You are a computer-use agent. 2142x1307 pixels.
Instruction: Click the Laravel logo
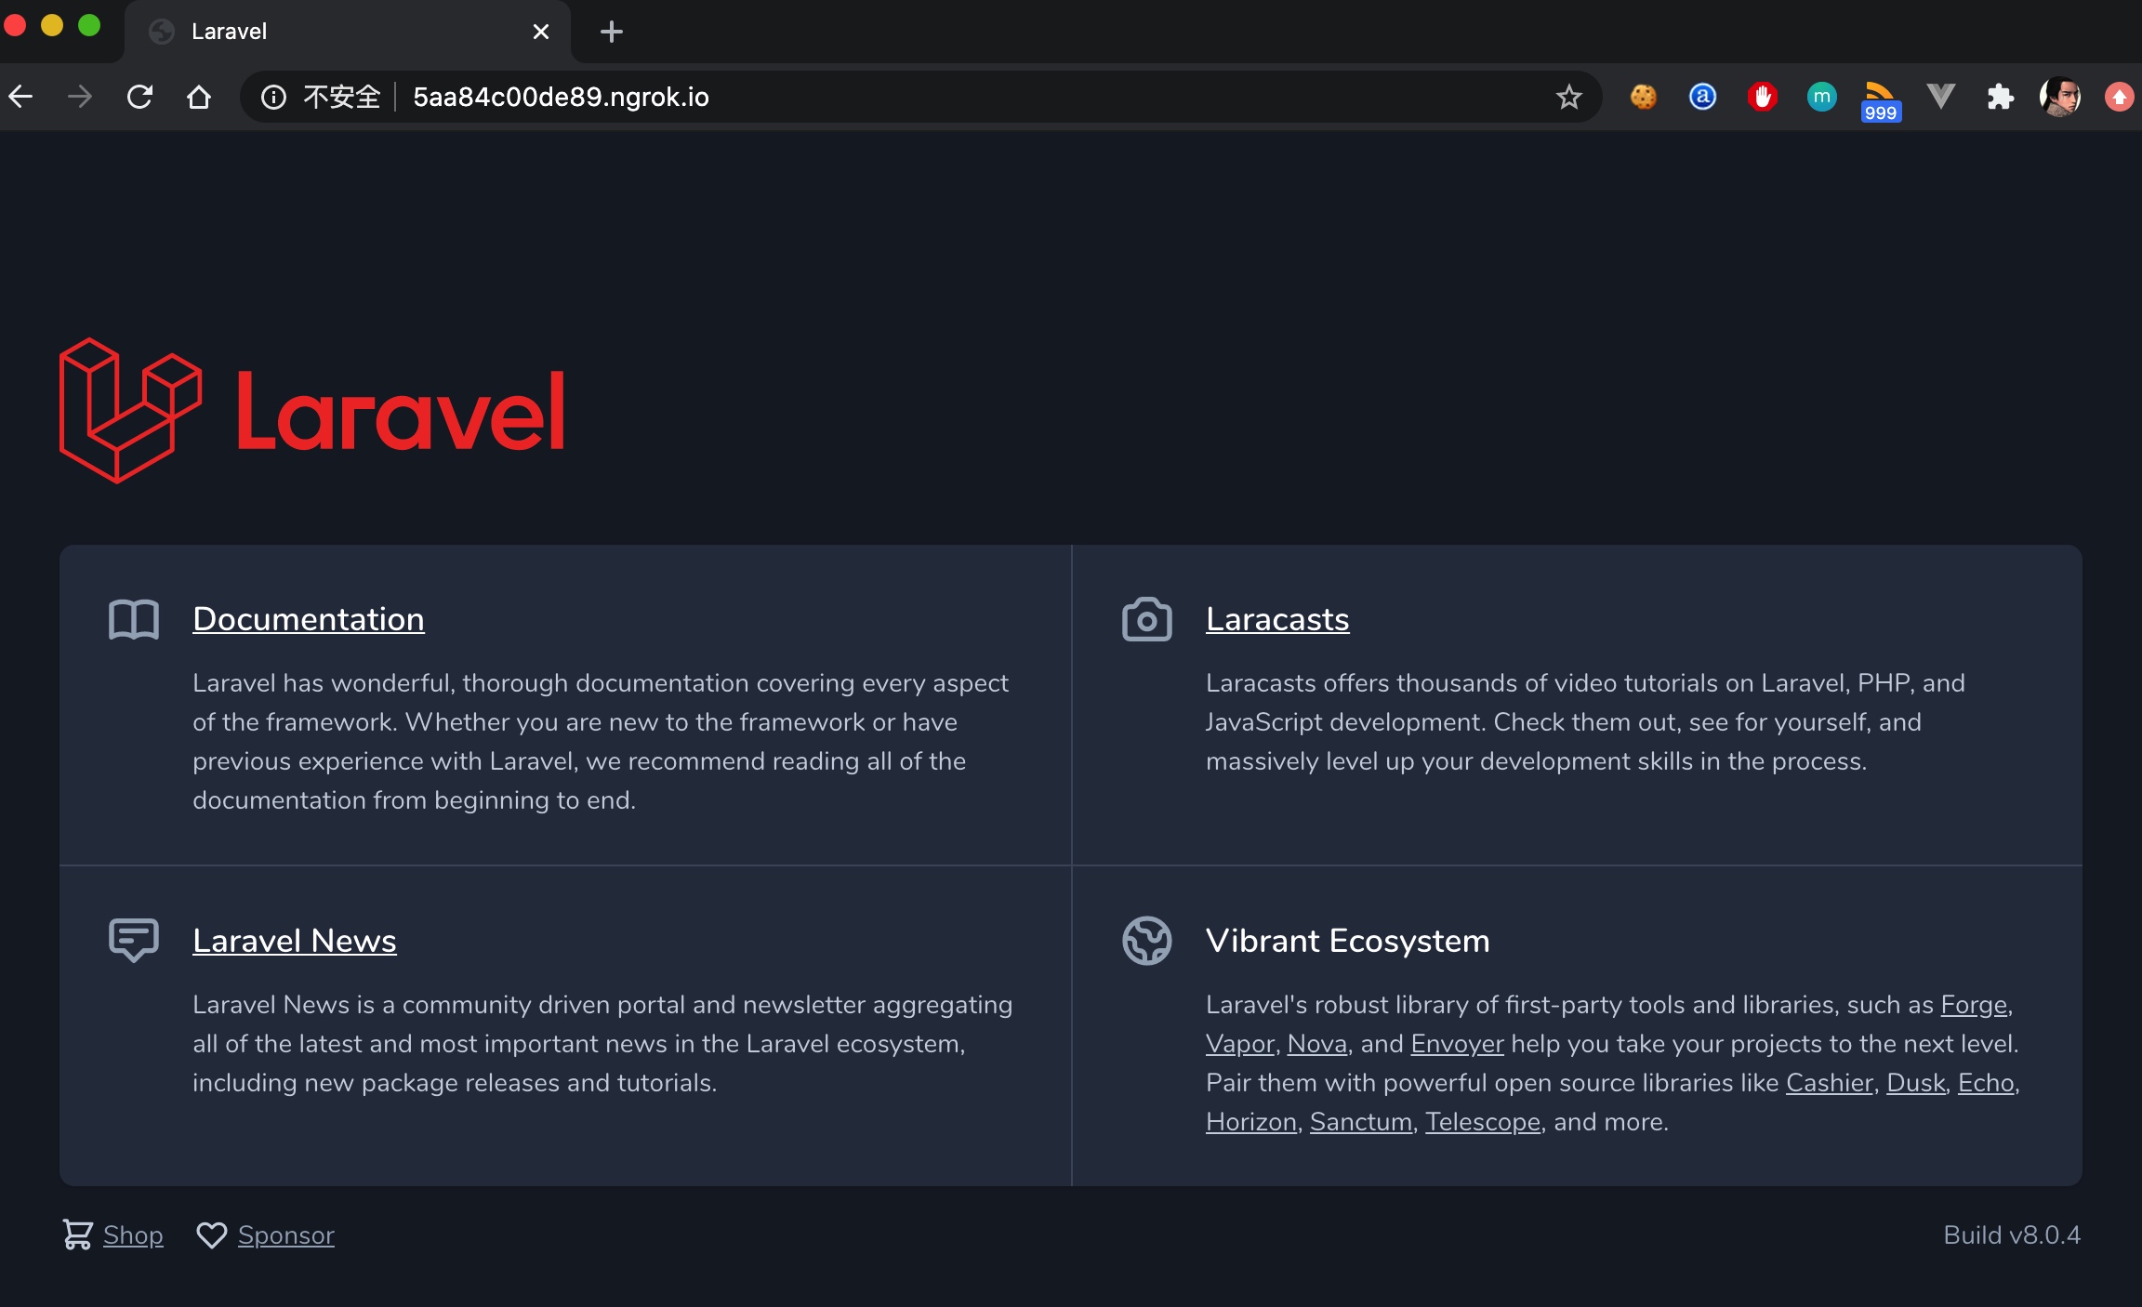[312, 410]
